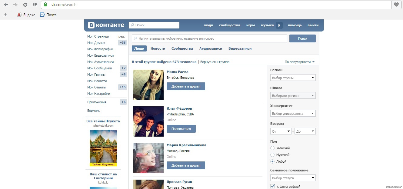Screen dimensions: 403x189
Task: Toggle the с фотографией checkbox
Action: pos(272,186)
